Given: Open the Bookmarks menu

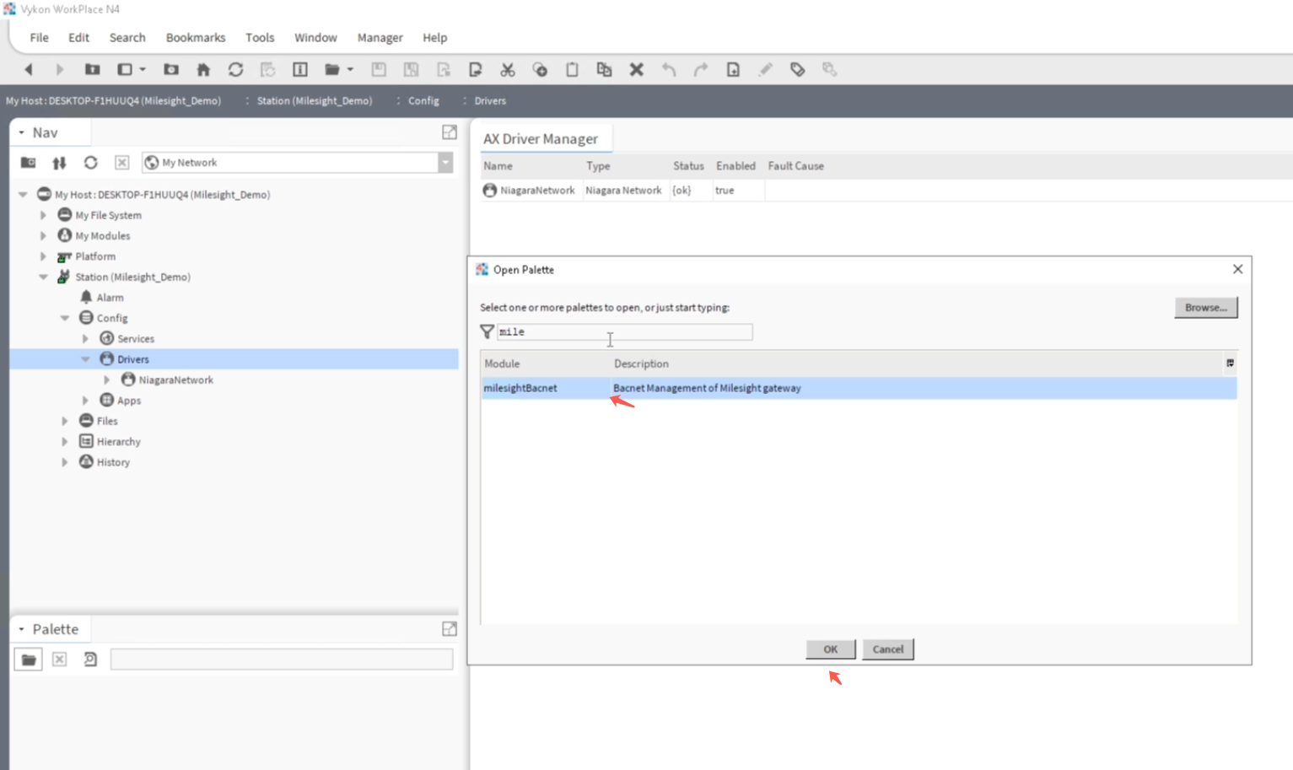Looking at the screenshot, I should coord(196,38).
